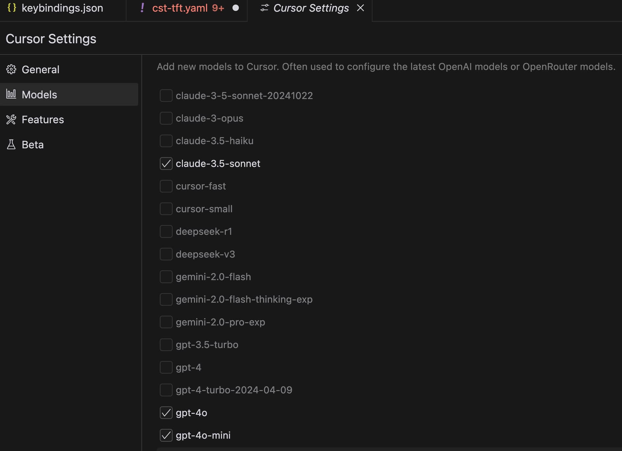This screenshot has width=622, height=451.
Task: Click the keybindings.json braces file icon
Action: coord(12,8)
